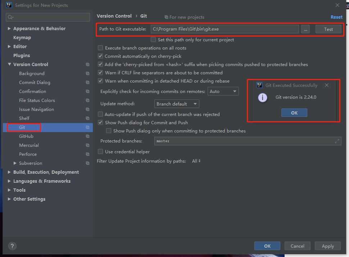Open the Keymap settings page
The height and width of the screenshot is (257, 349).
pos(22,38)
